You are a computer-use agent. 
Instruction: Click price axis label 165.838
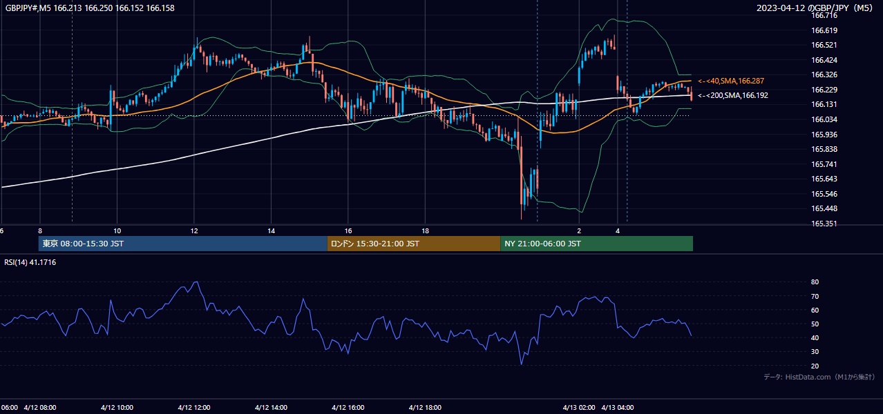click(x=824, y=149)
